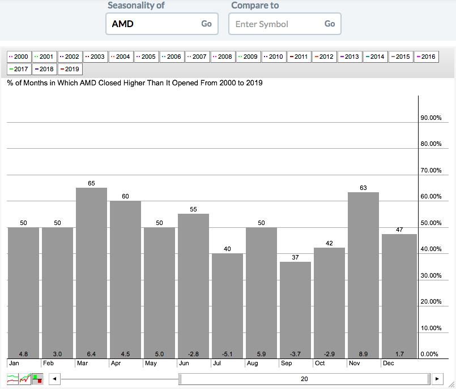Switch to the same-scale line chart icon

pos(25,379)
